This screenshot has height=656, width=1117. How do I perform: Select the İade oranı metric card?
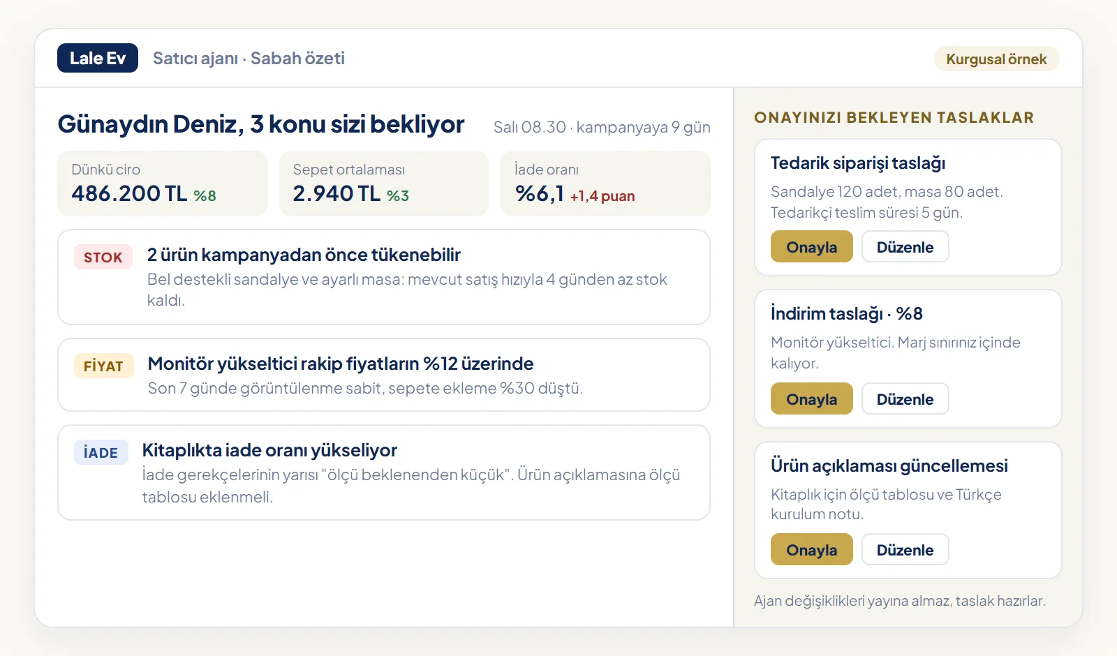[605, 184]
